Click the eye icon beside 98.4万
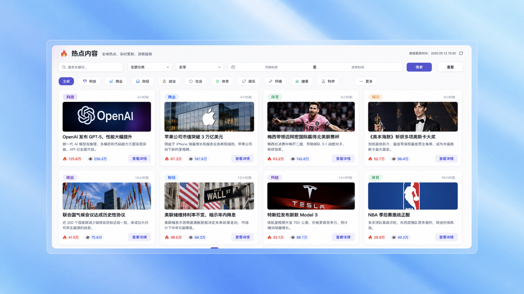 click(x=394, y=159)
